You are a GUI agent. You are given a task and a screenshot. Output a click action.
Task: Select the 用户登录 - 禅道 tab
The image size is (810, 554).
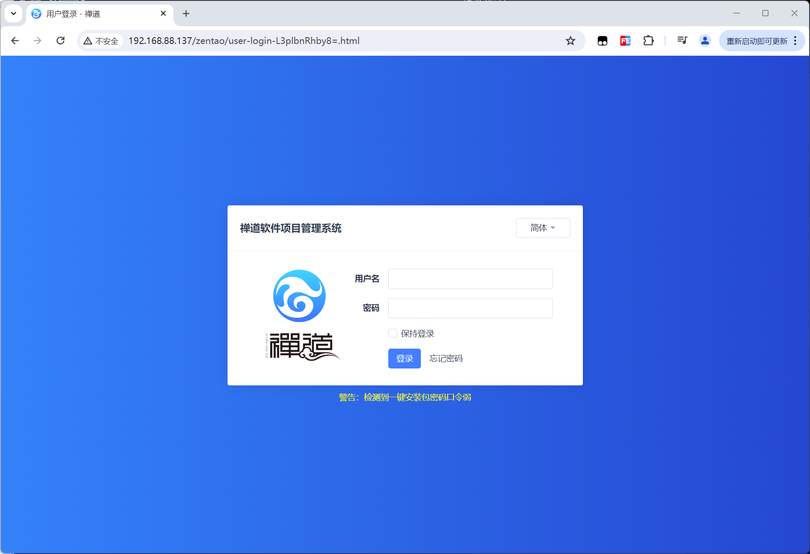[x=100, y=14]
